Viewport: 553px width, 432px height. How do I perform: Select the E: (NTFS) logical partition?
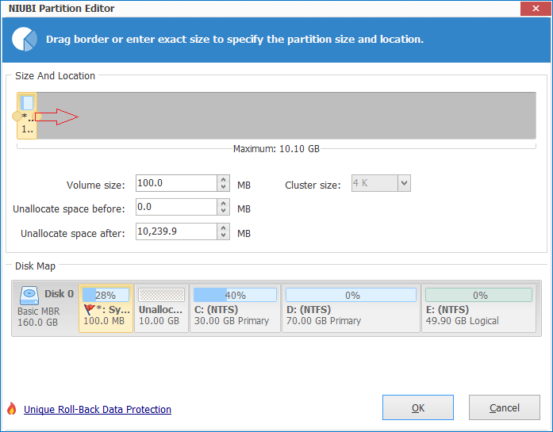click(x=478, y=308)
